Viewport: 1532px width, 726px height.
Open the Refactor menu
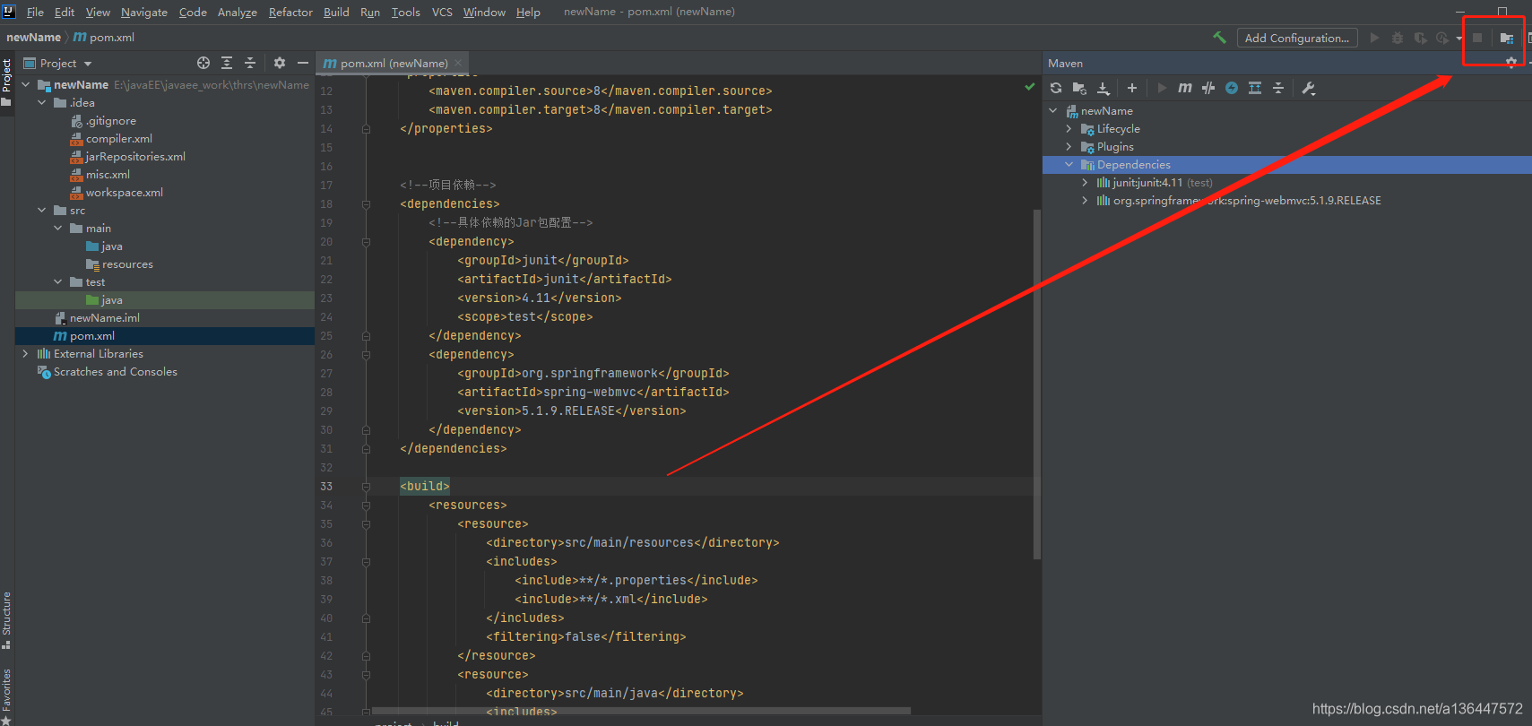[x=290, y=12]
